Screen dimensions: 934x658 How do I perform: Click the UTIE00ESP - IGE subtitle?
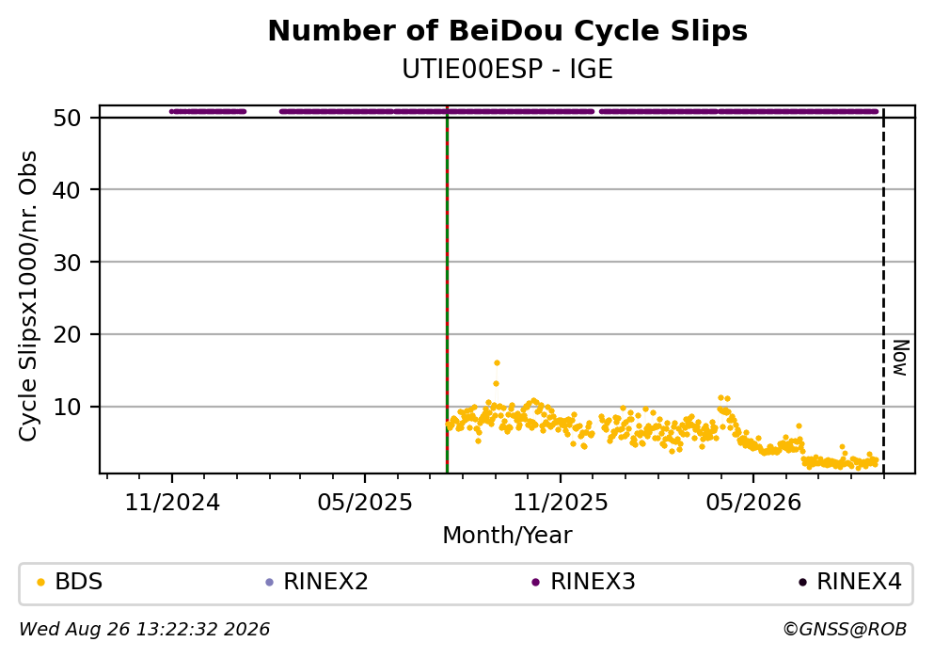[x=508, y=70]
